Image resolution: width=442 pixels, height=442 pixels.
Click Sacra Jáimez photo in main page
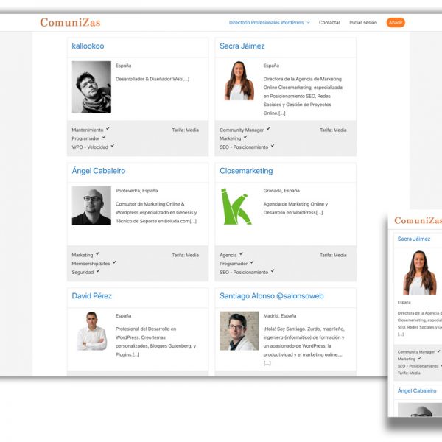click(239, 80)
